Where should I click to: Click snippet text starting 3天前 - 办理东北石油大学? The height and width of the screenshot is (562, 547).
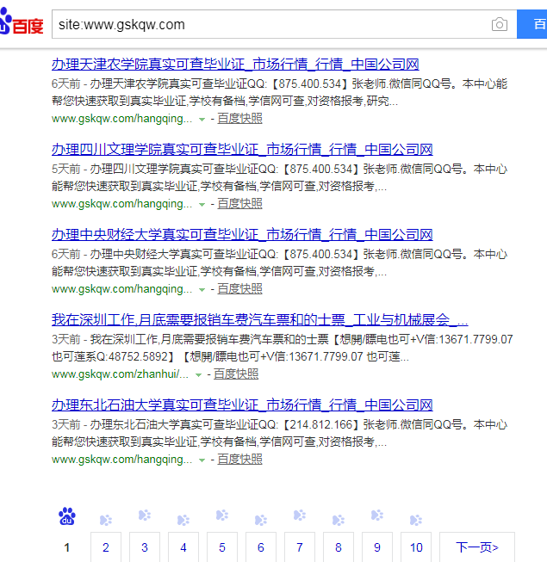(279, 433)
